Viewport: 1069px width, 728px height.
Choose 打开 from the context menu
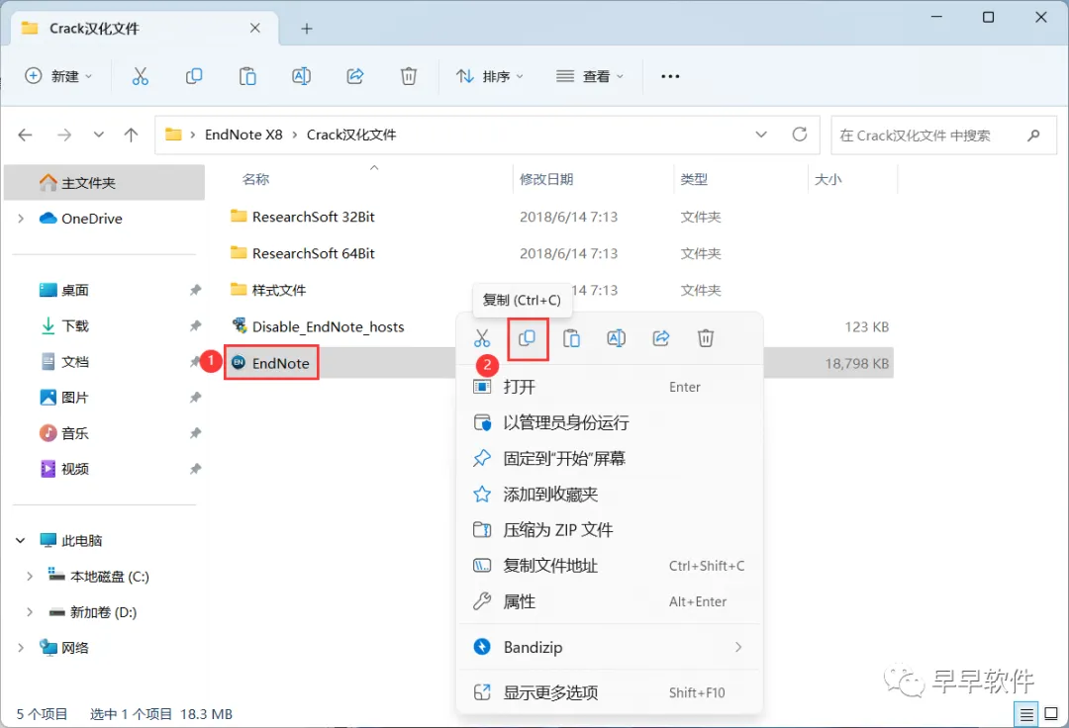[610, 387]
